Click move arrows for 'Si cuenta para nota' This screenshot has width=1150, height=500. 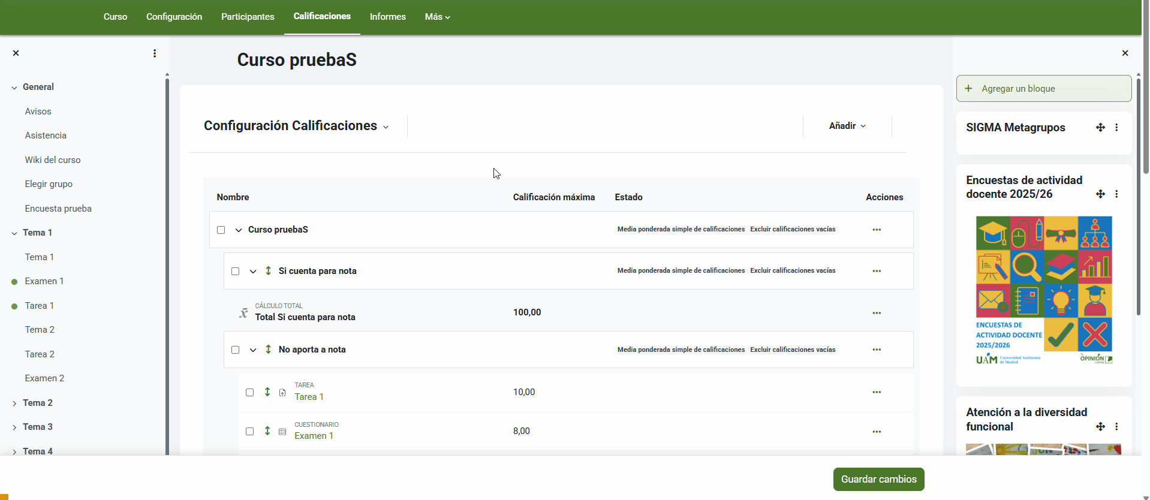click(268, 271)
